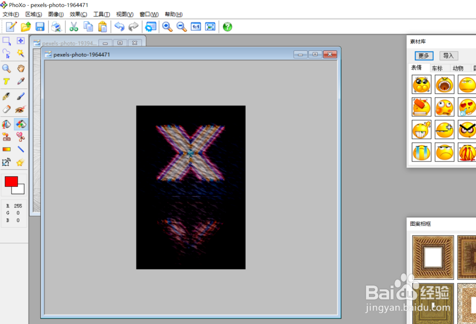
Task: Open the 视图(V) menu
Action: 125,14
